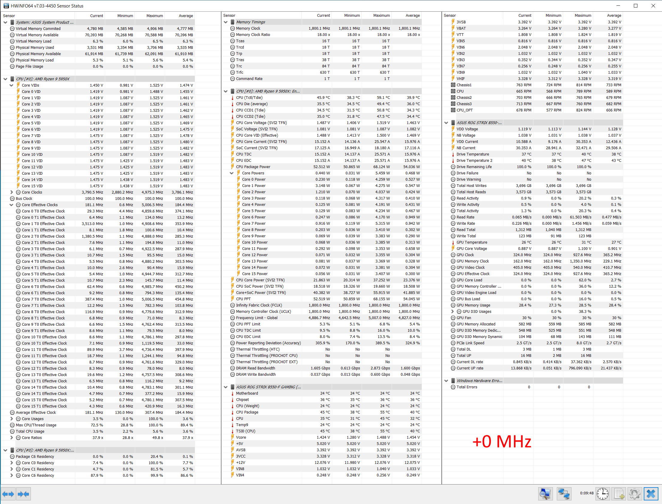
Task: Collapse the Core Powers node
Action: click(232, 173)
